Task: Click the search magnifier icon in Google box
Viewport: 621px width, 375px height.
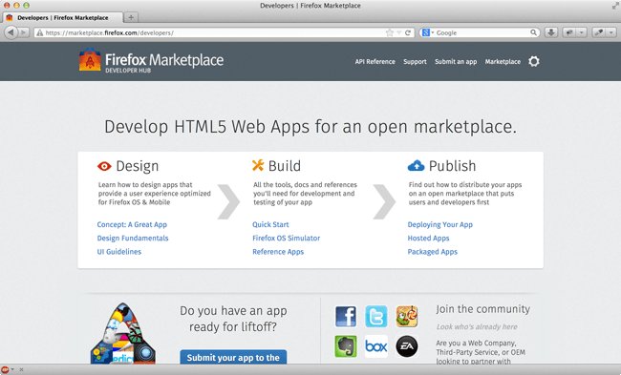Action: 533,32
